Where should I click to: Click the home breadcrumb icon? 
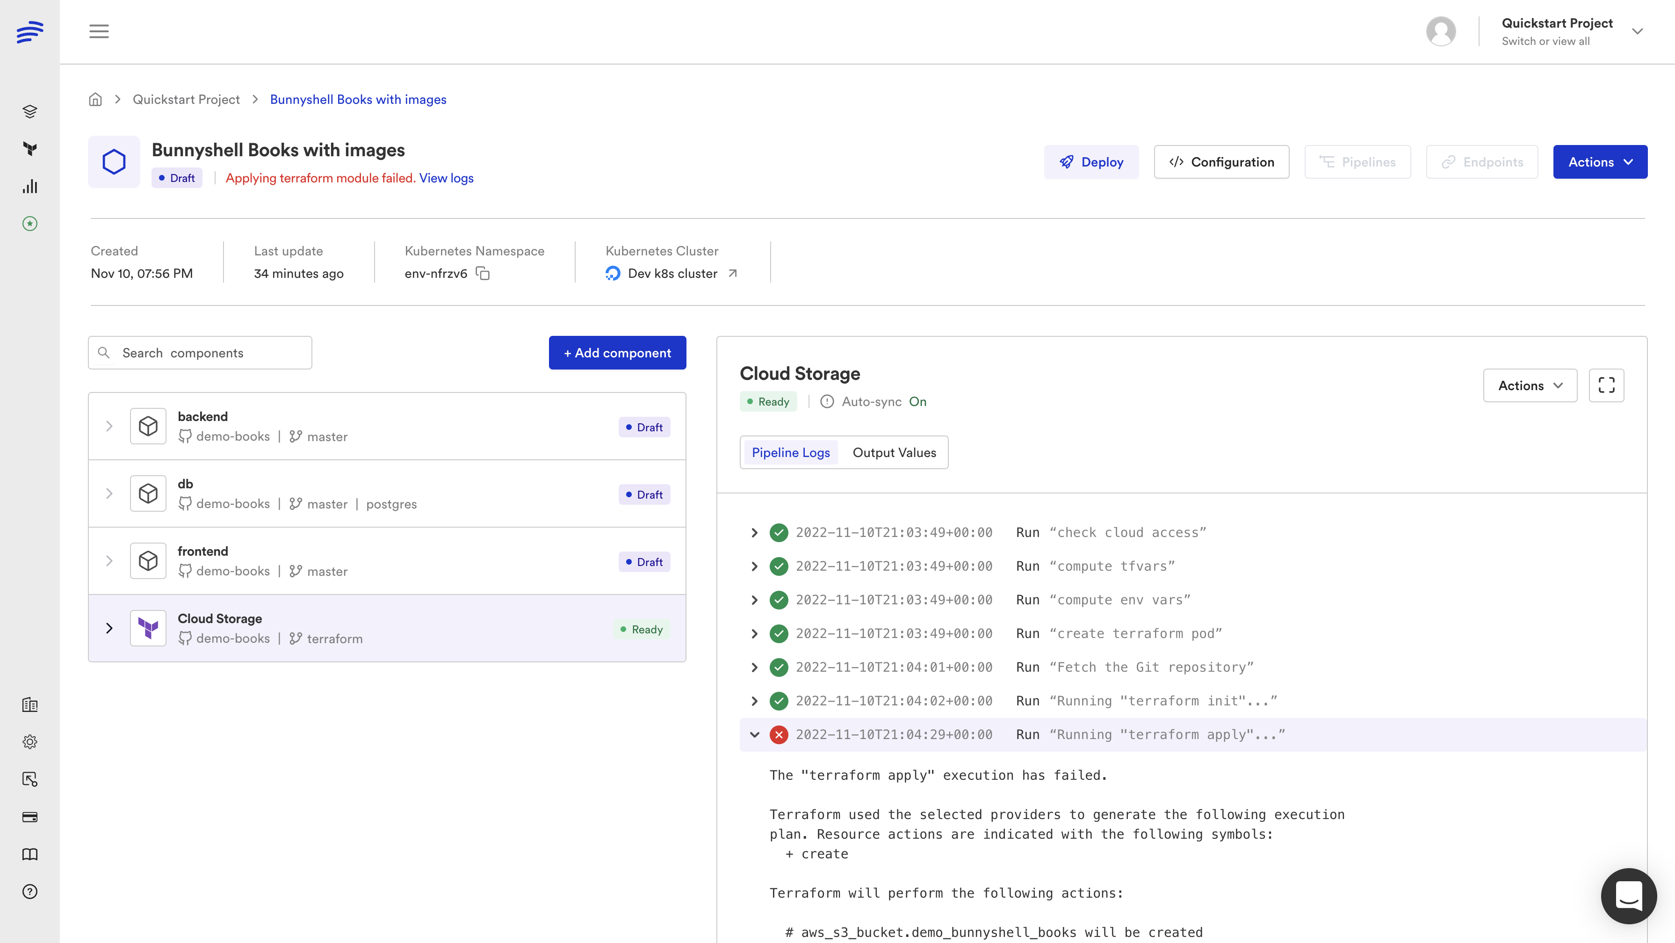point(95,100)
